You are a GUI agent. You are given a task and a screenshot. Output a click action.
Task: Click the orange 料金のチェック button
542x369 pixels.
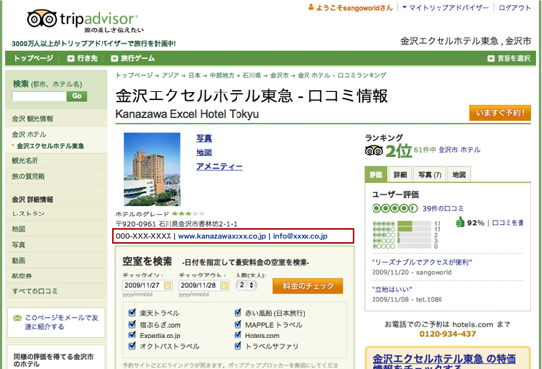(307, 286)
